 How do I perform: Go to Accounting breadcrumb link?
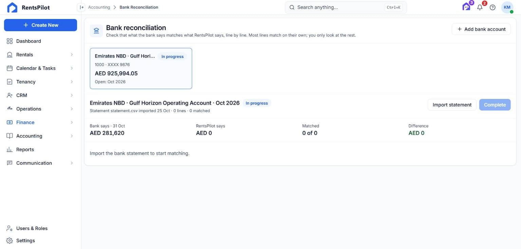click(x=99, y=7)
